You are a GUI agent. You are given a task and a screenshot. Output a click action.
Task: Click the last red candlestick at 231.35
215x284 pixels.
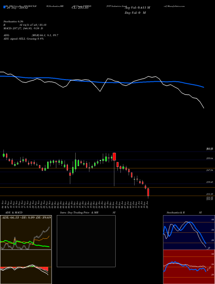click(148, 192)
